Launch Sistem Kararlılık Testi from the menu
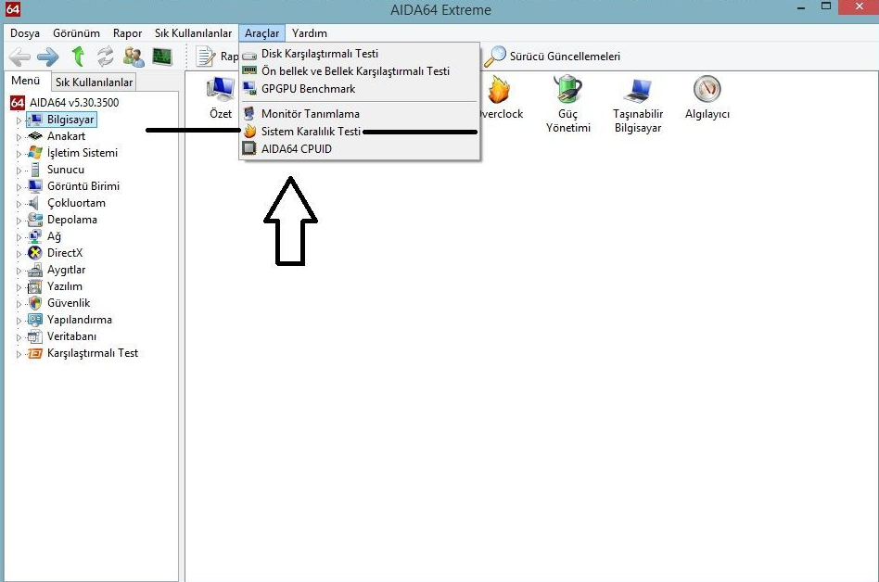 click(360, 131)
